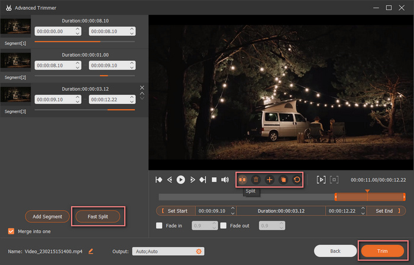Decrease Segment[2] end time 00:00:09.10
This screenshot has height=265, width=414.
point(132,68)
